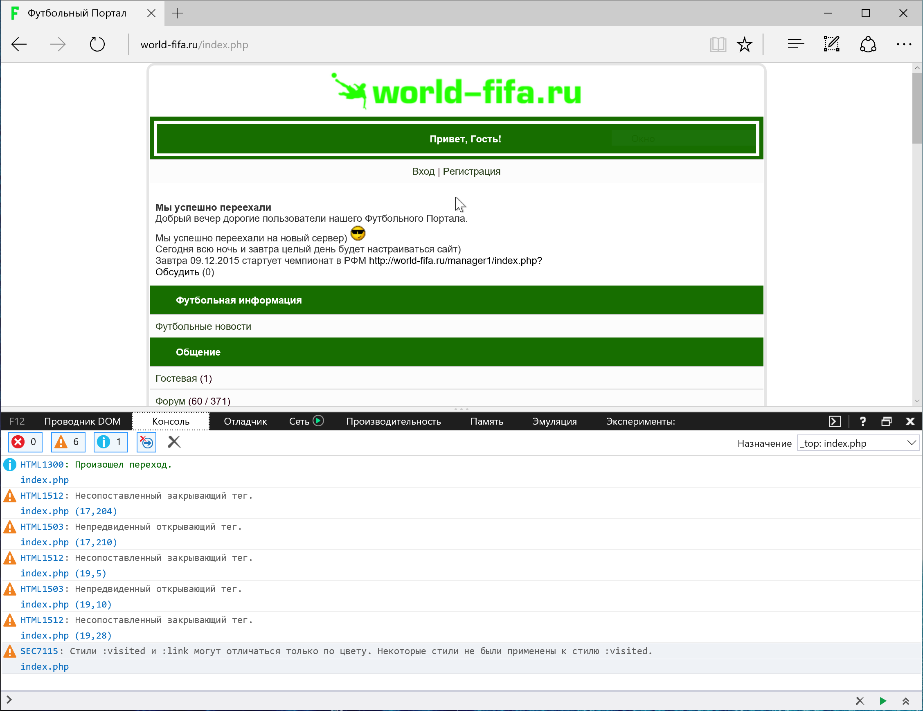Open the Футбольные новости link
Screen dimensions: 923x711
tap(203, 326)
